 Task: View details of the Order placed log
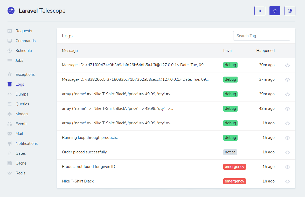point(287,152)
